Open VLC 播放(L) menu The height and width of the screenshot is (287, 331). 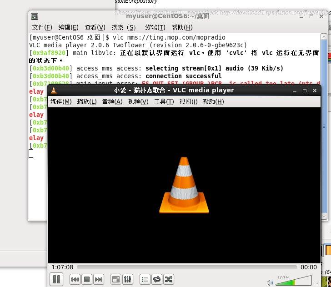[87, 102]
